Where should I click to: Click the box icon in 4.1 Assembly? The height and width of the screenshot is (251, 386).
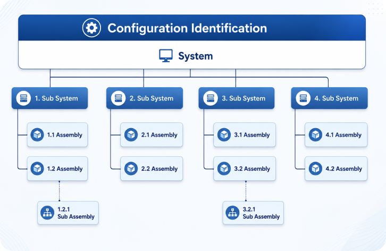pos(315,135)
